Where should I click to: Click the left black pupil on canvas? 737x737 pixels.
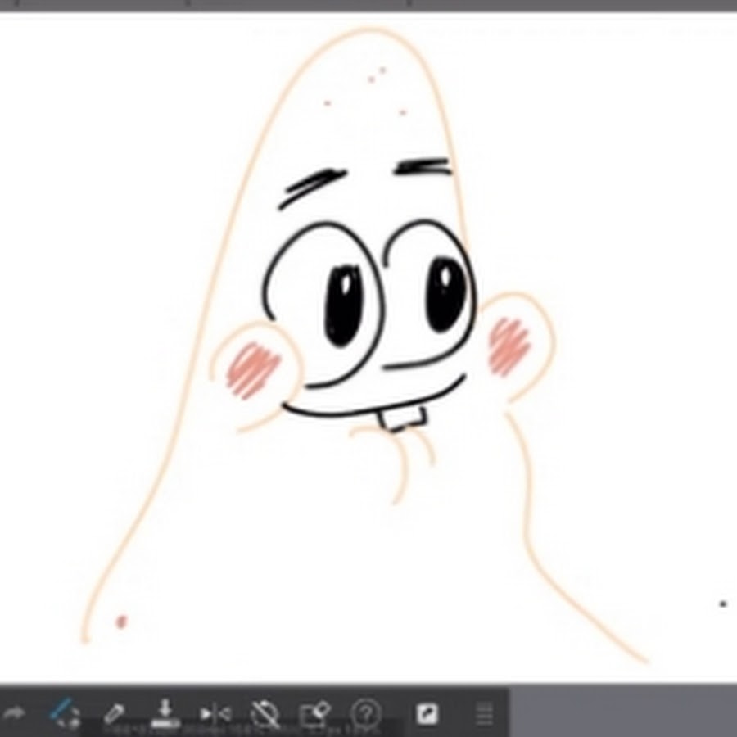click(342, 303)
